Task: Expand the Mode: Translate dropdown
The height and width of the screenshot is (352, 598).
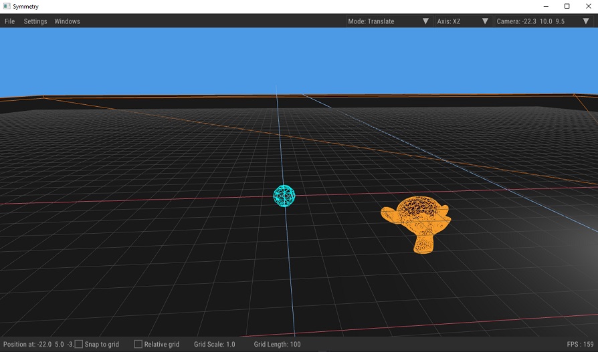Action: [389, 21]
